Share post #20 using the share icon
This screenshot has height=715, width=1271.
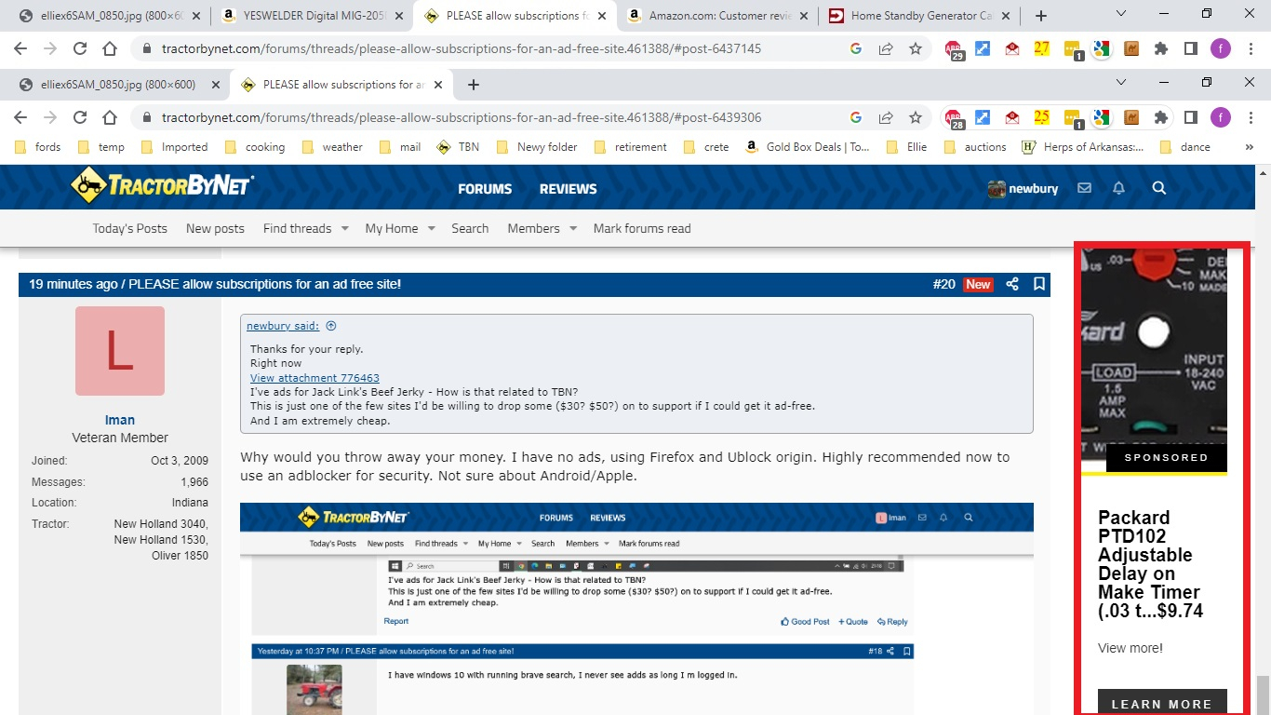point(1012,284)
